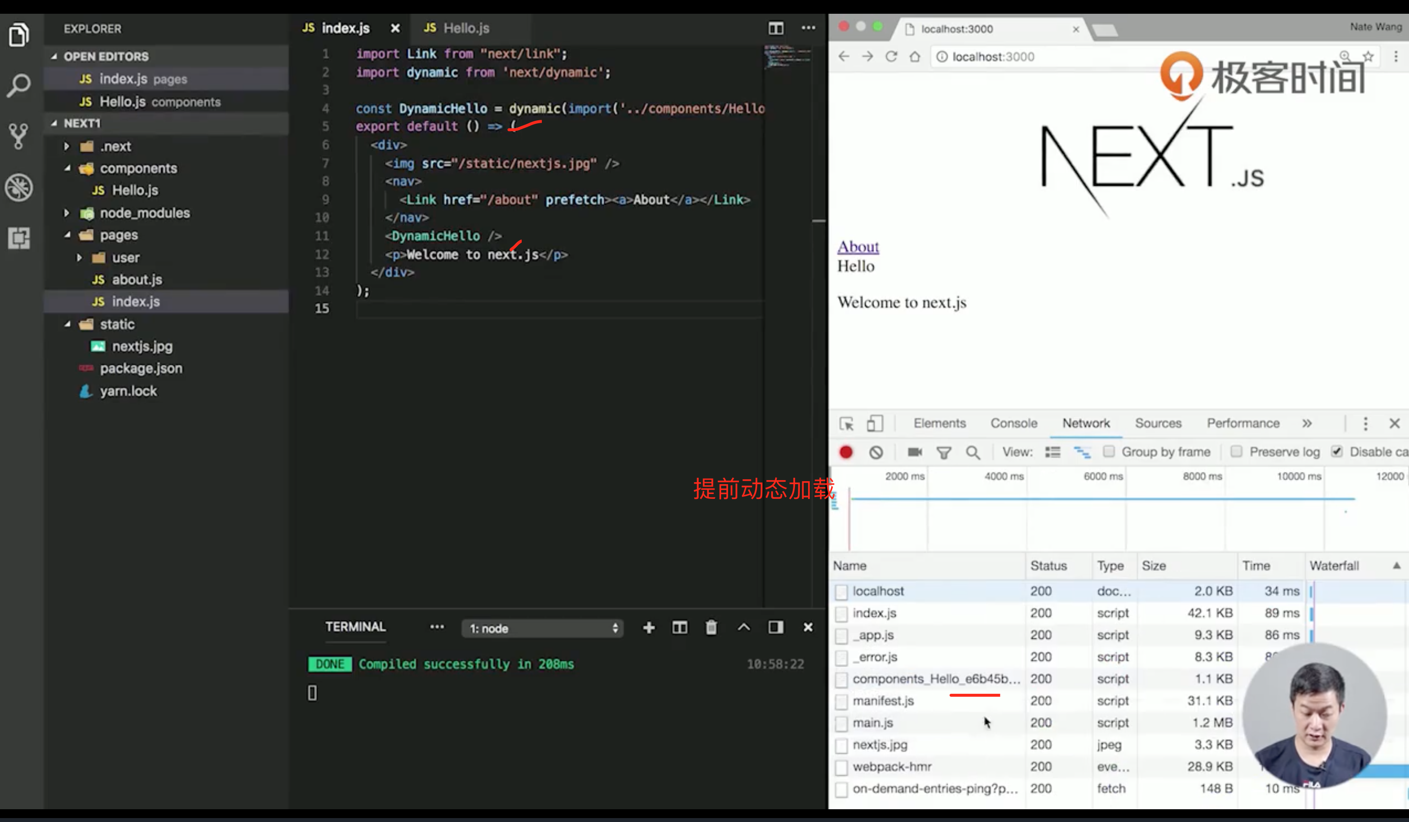Open the Extensions view icon
Image resolution: width=1409 pixels, height=822 pixels.
19,238
